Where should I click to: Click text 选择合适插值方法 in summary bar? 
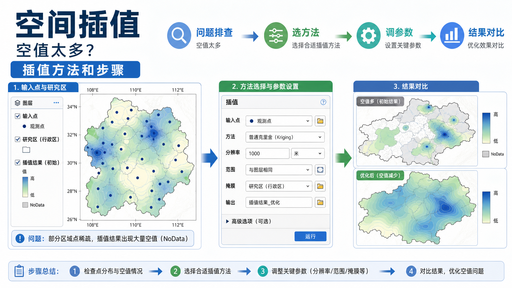[208, 271]
